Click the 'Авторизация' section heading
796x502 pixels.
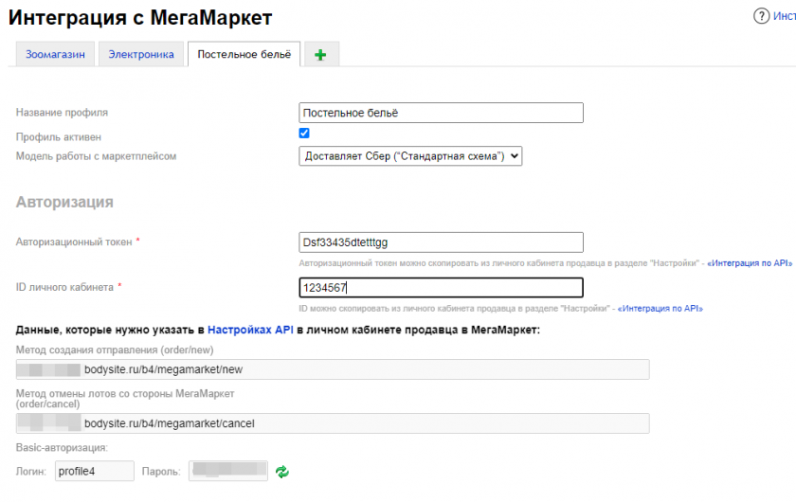tap(64, 202)
